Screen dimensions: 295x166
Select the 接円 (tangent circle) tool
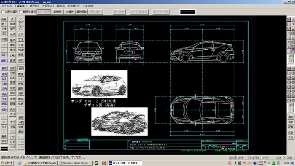point(12,29)
